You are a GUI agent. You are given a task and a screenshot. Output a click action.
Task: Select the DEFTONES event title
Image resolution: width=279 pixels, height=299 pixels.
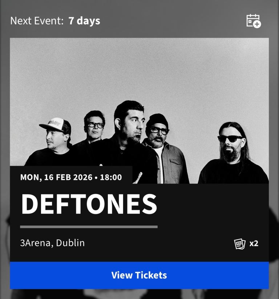[x=89, y=204]
